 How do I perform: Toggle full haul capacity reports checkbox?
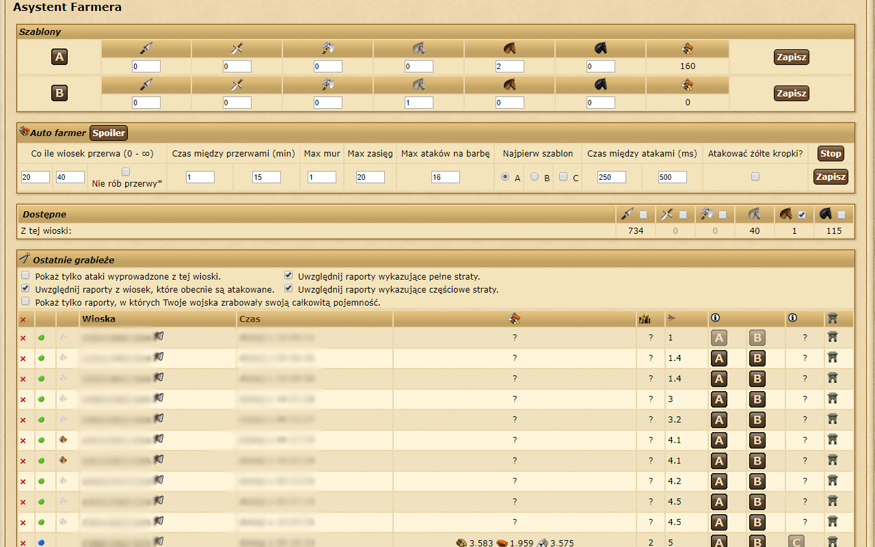[25, 301]
